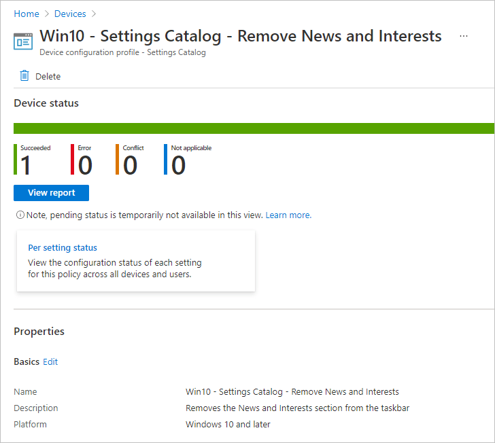Viewport: 495px width, 443px height.
Task: Click the trash can Delete icon
Action: 24,76
